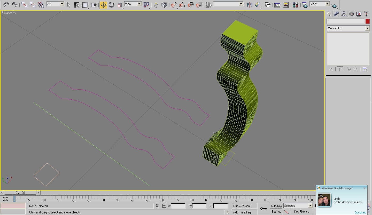This screenshot has width=372, height=215.
Task: Click the Key Filters... button
Action: pyautogui.click(x=301, y=212)
